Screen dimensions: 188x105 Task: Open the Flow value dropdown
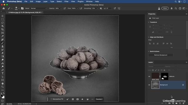(x=77, y=8)
